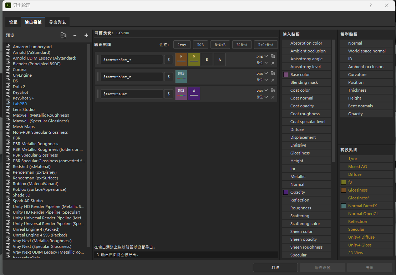This screenshot has height=275, width=396.
Task: Select the Base color input map
Action: [306, 75]
